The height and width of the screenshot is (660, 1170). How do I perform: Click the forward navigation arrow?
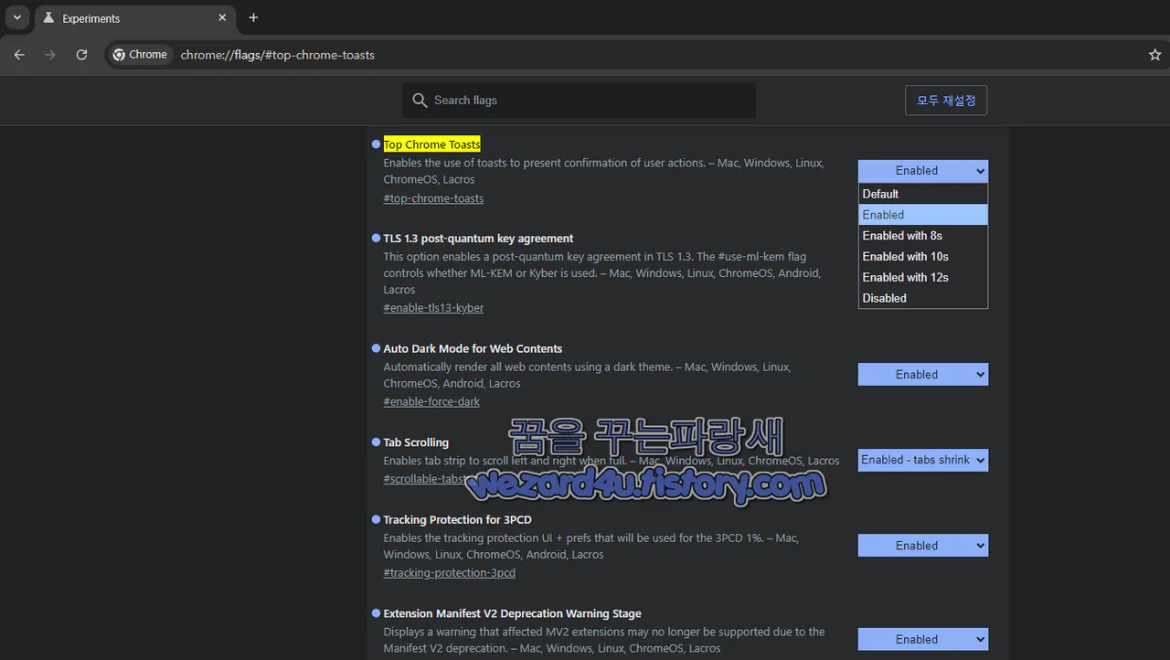pos(50,55)
